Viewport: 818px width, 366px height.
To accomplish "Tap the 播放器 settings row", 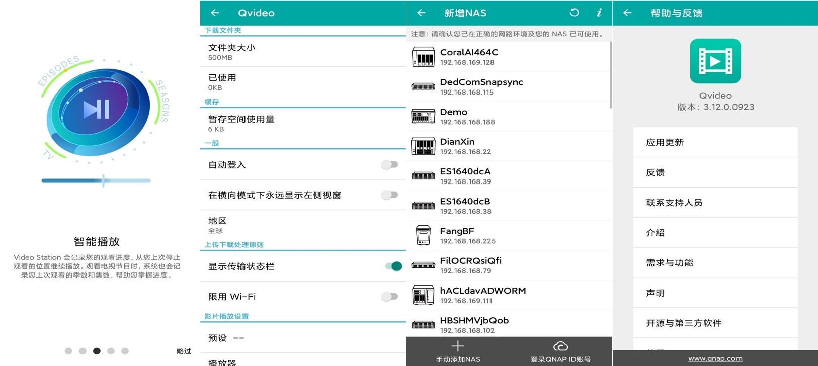I will click(x=303, y=360).
